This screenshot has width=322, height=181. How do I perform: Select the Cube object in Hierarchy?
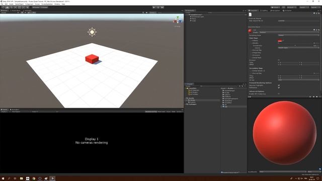[x=194, y=21]
